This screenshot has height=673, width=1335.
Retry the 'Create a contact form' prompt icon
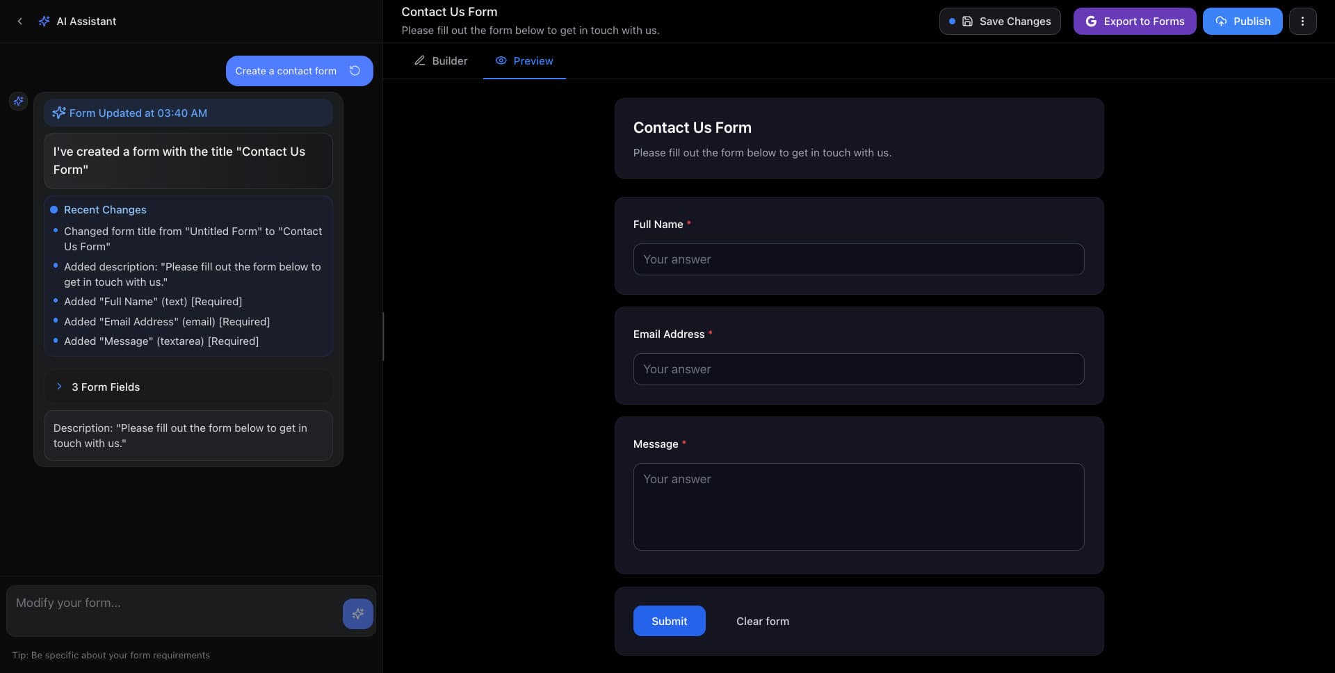(x=355, y=71)
